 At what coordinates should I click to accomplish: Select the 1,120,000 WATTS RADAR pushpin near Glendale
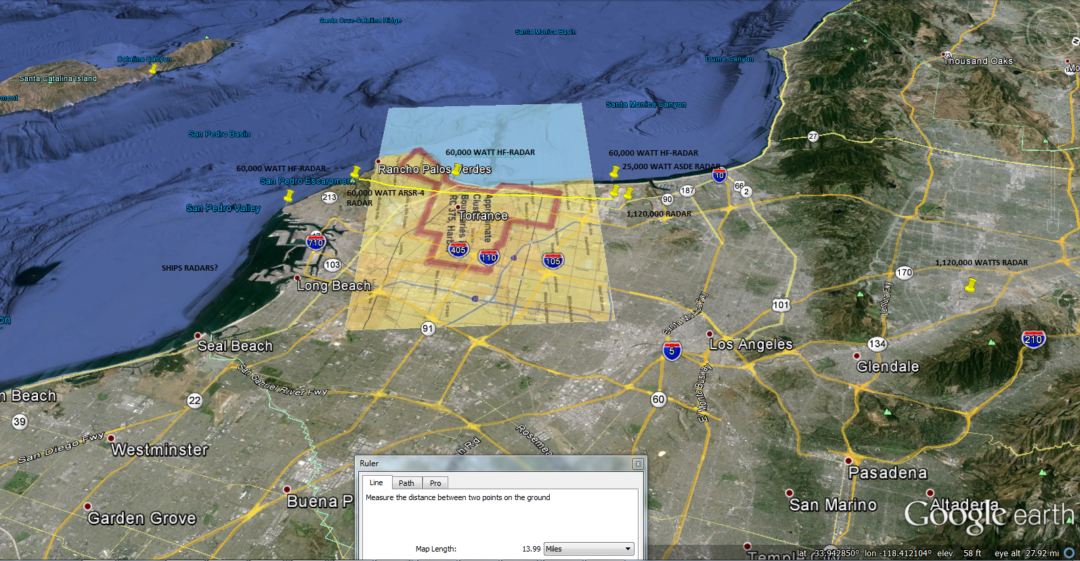pyautogui.click(x=971, y=285)
